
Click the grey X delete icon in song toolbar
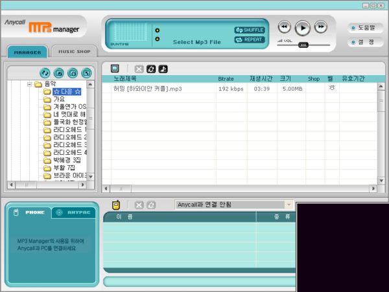point(139,69)
